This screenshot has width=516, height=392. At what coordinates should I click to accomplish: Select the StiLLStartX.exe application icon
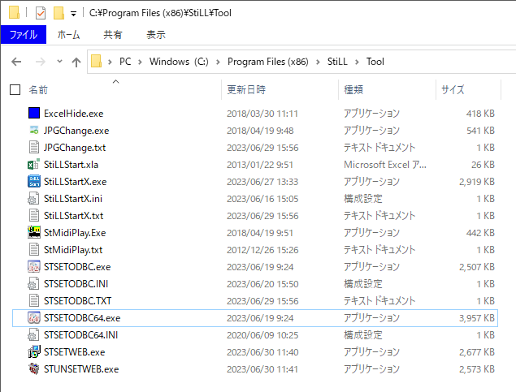point(33,182)
